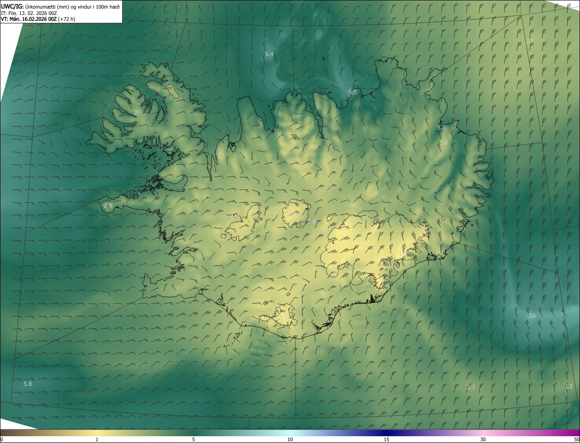Select the 5 tick on the color scale
Screen dimensions: 580x443
click(x=193, y=439)
